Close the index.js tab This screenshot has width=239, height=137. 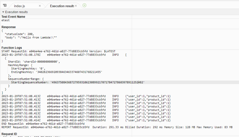click(x=40, y=6)
